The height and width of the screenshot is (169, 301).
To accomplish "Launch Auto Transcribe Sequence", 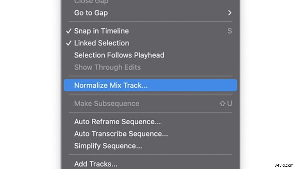I will [121, 134].
